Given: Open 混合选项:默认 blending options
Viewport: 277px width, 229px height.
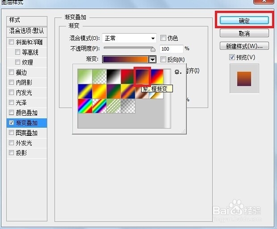Looking at the screenshot, I should 27,32.
